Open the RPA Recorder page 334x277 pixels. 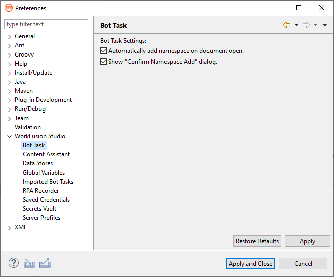(40, 191)
